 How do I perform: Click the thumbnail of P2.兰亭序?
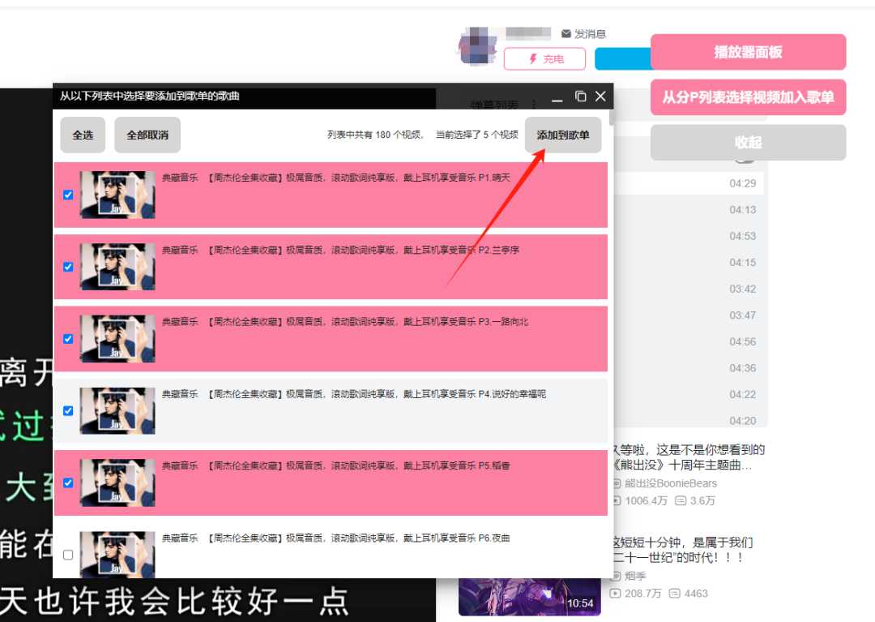[117, 267]
